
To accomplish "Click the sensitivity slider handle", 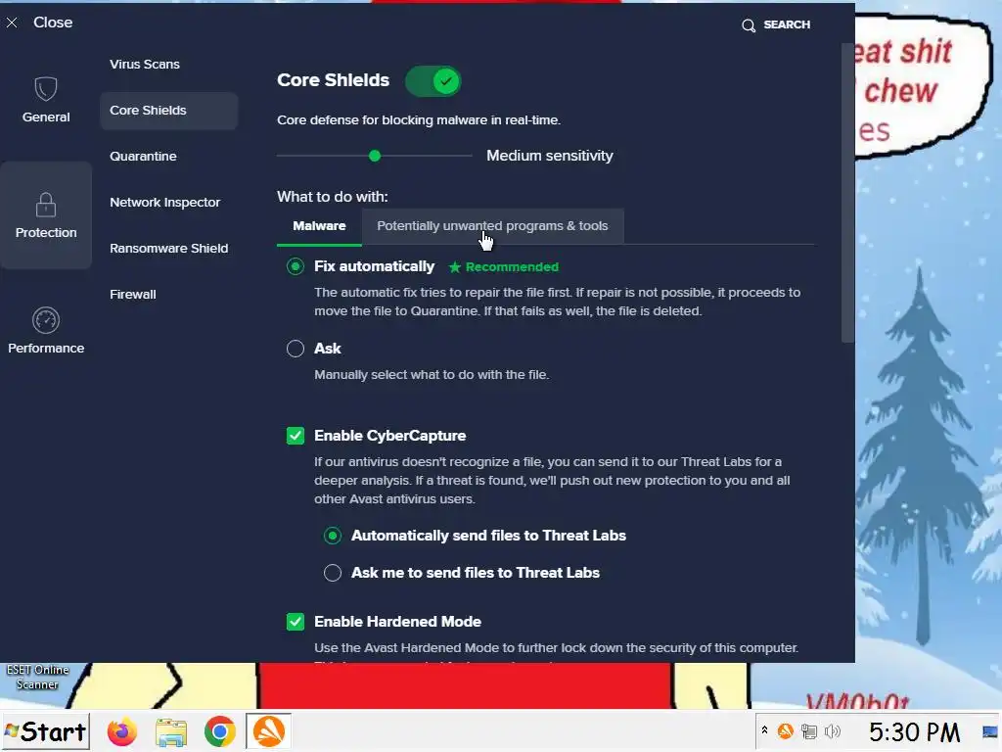I will (375, 156).
